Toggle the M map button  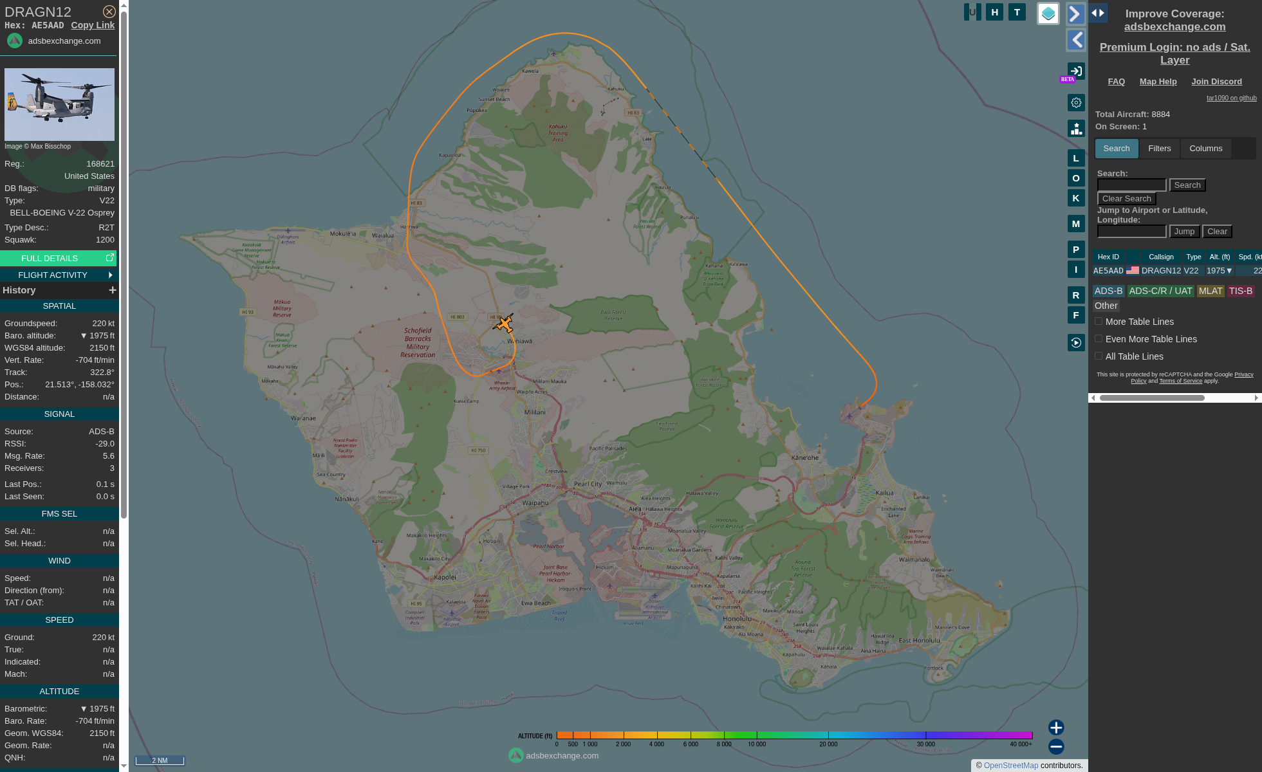pyautogui.click(x=1076, y=224)
